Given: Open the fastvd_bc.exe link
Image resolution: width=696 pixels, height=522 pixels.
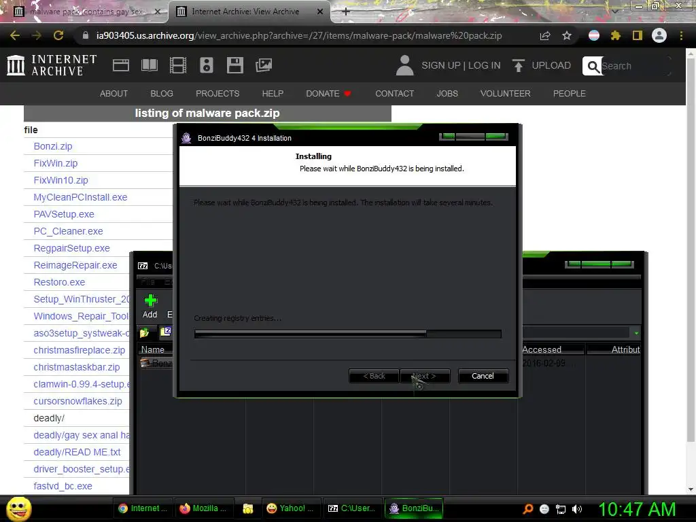Looking at the screenshot, I should pos(63,486).
